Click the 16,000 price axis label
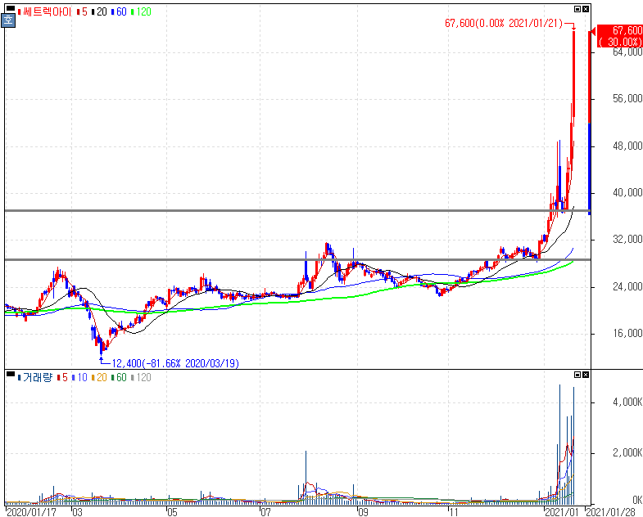The image size is (643, 517). point(627,334)
